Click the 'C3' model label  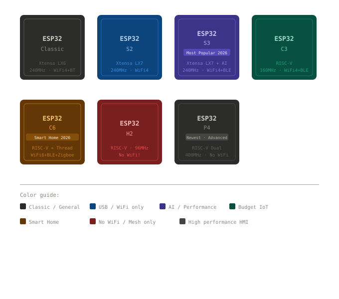pos(284,49)
